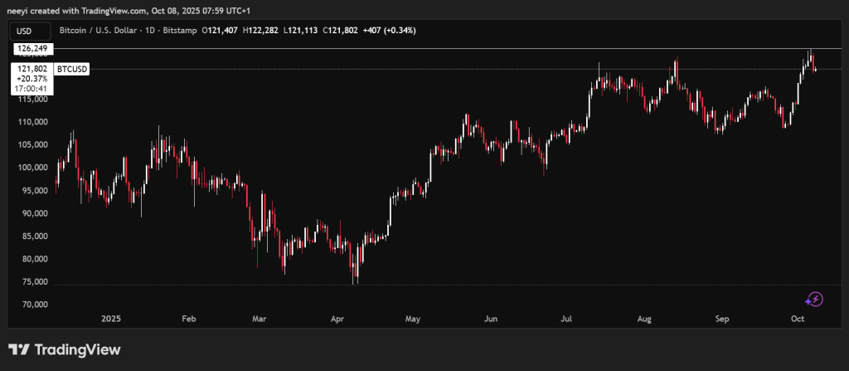The width and height of the screenshot is (849, 371).
Task: Click the Feb label on time axis
Action: pos(188,319)
